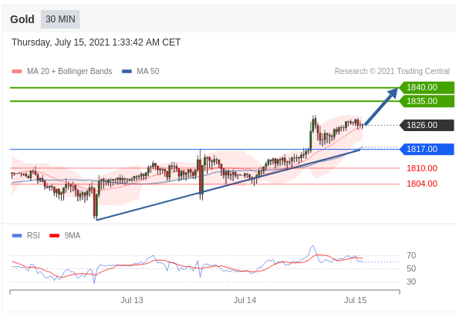
Task: Click the Thursday, July 15, 2021 timestamp
Action: point(96,42)
